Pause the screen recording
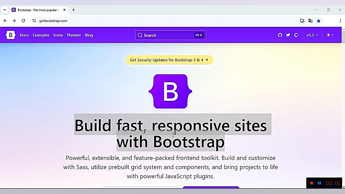Screen dimensions: 345x194 (x=319, y=183)
